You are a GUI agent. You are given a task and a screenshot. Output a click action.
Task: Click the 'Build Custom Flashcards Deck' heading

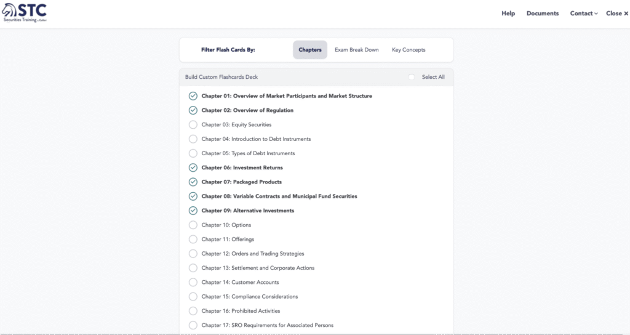(x=221, y=77)
